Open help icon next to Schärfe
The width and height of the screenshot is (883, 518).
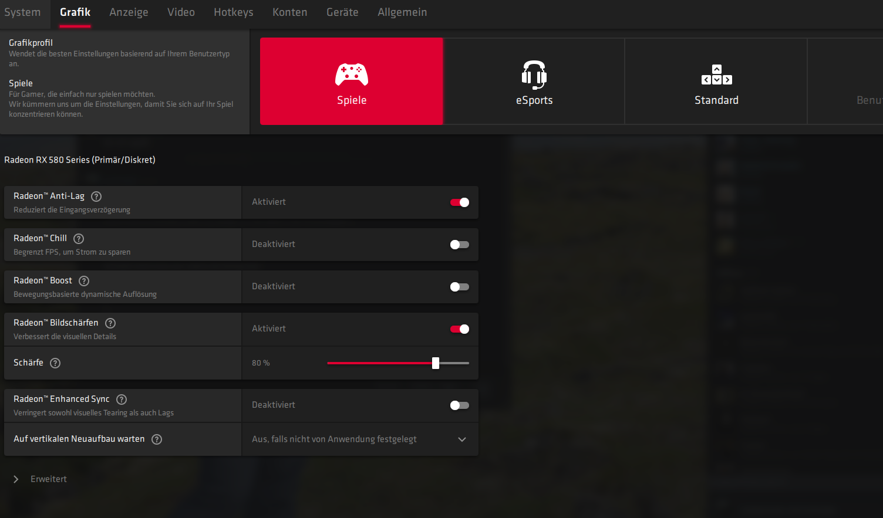point(55,363)
